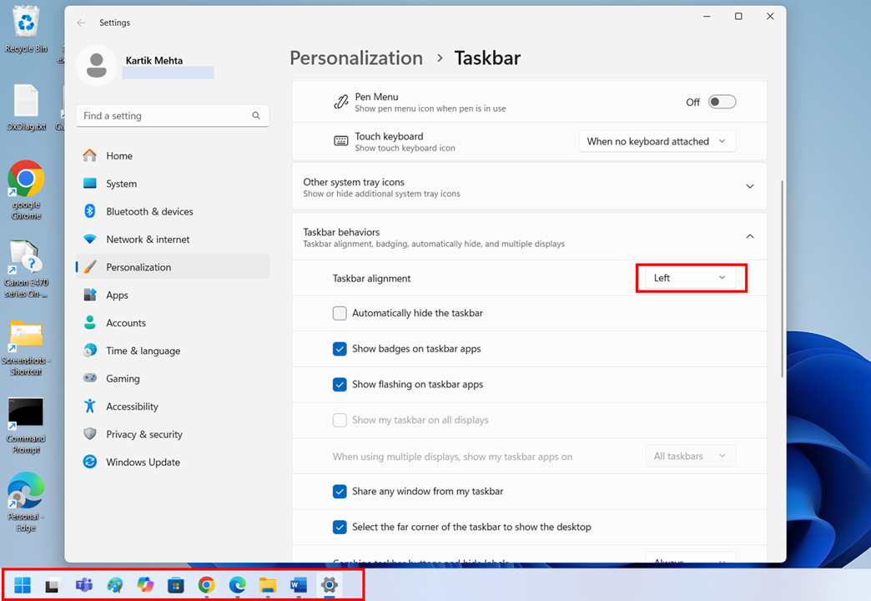Click Settings gear on taskbar
The height and width of the screenshot is (601, 871).
(330, 585)
